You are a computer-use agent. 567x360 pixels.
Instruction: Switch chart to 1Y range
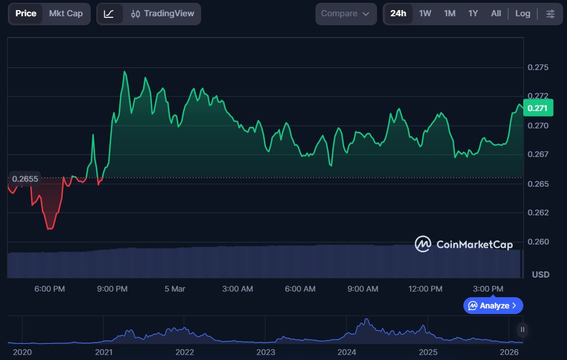(473, 13)
